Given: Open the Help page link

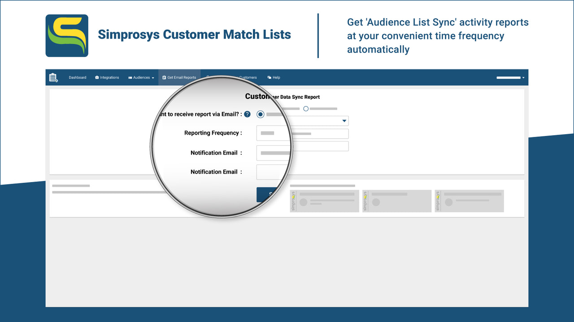Looking at the screenshot, I should pos(275,77).
